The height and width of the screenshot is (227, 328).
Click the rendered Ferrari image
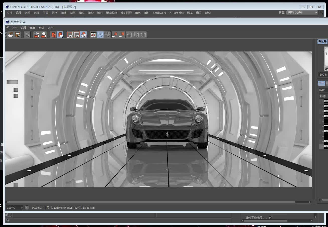[158, 119]
